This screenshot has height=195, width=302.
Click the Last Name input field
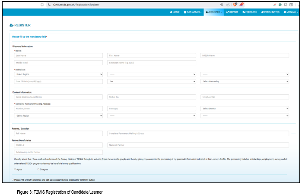click(x=58, y=55)
